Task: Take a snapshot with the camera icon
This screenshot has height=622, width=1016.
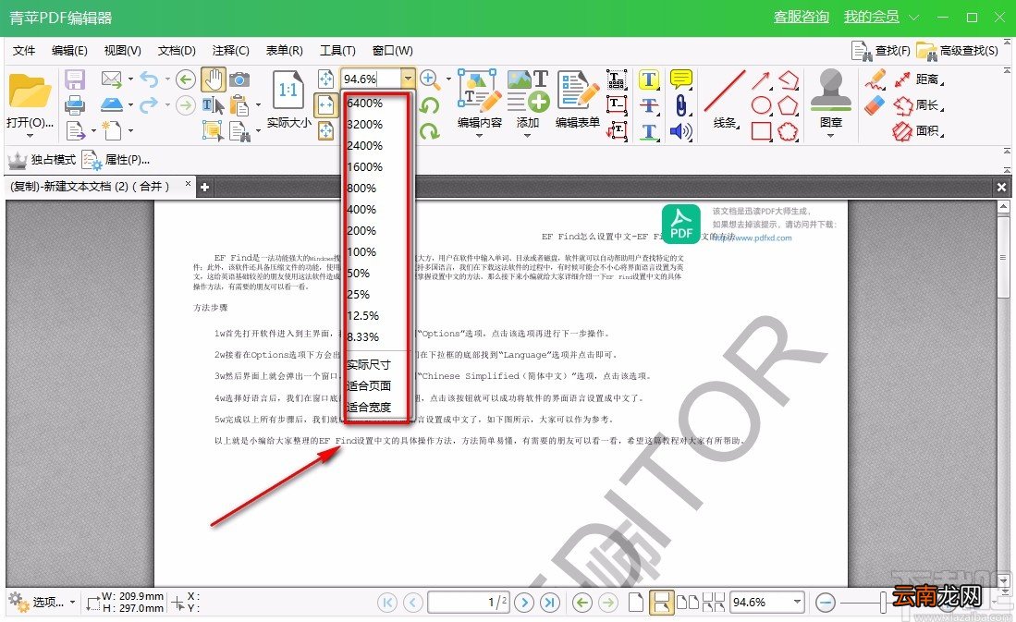Action: coord(239,79)
